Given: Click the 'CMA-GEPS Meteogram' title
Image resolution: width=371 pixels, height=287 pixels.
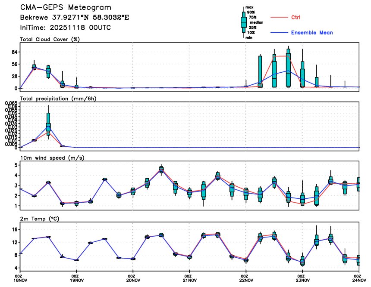Looking at the screenshot, I should pyautogui.click(x=66, y=8).
